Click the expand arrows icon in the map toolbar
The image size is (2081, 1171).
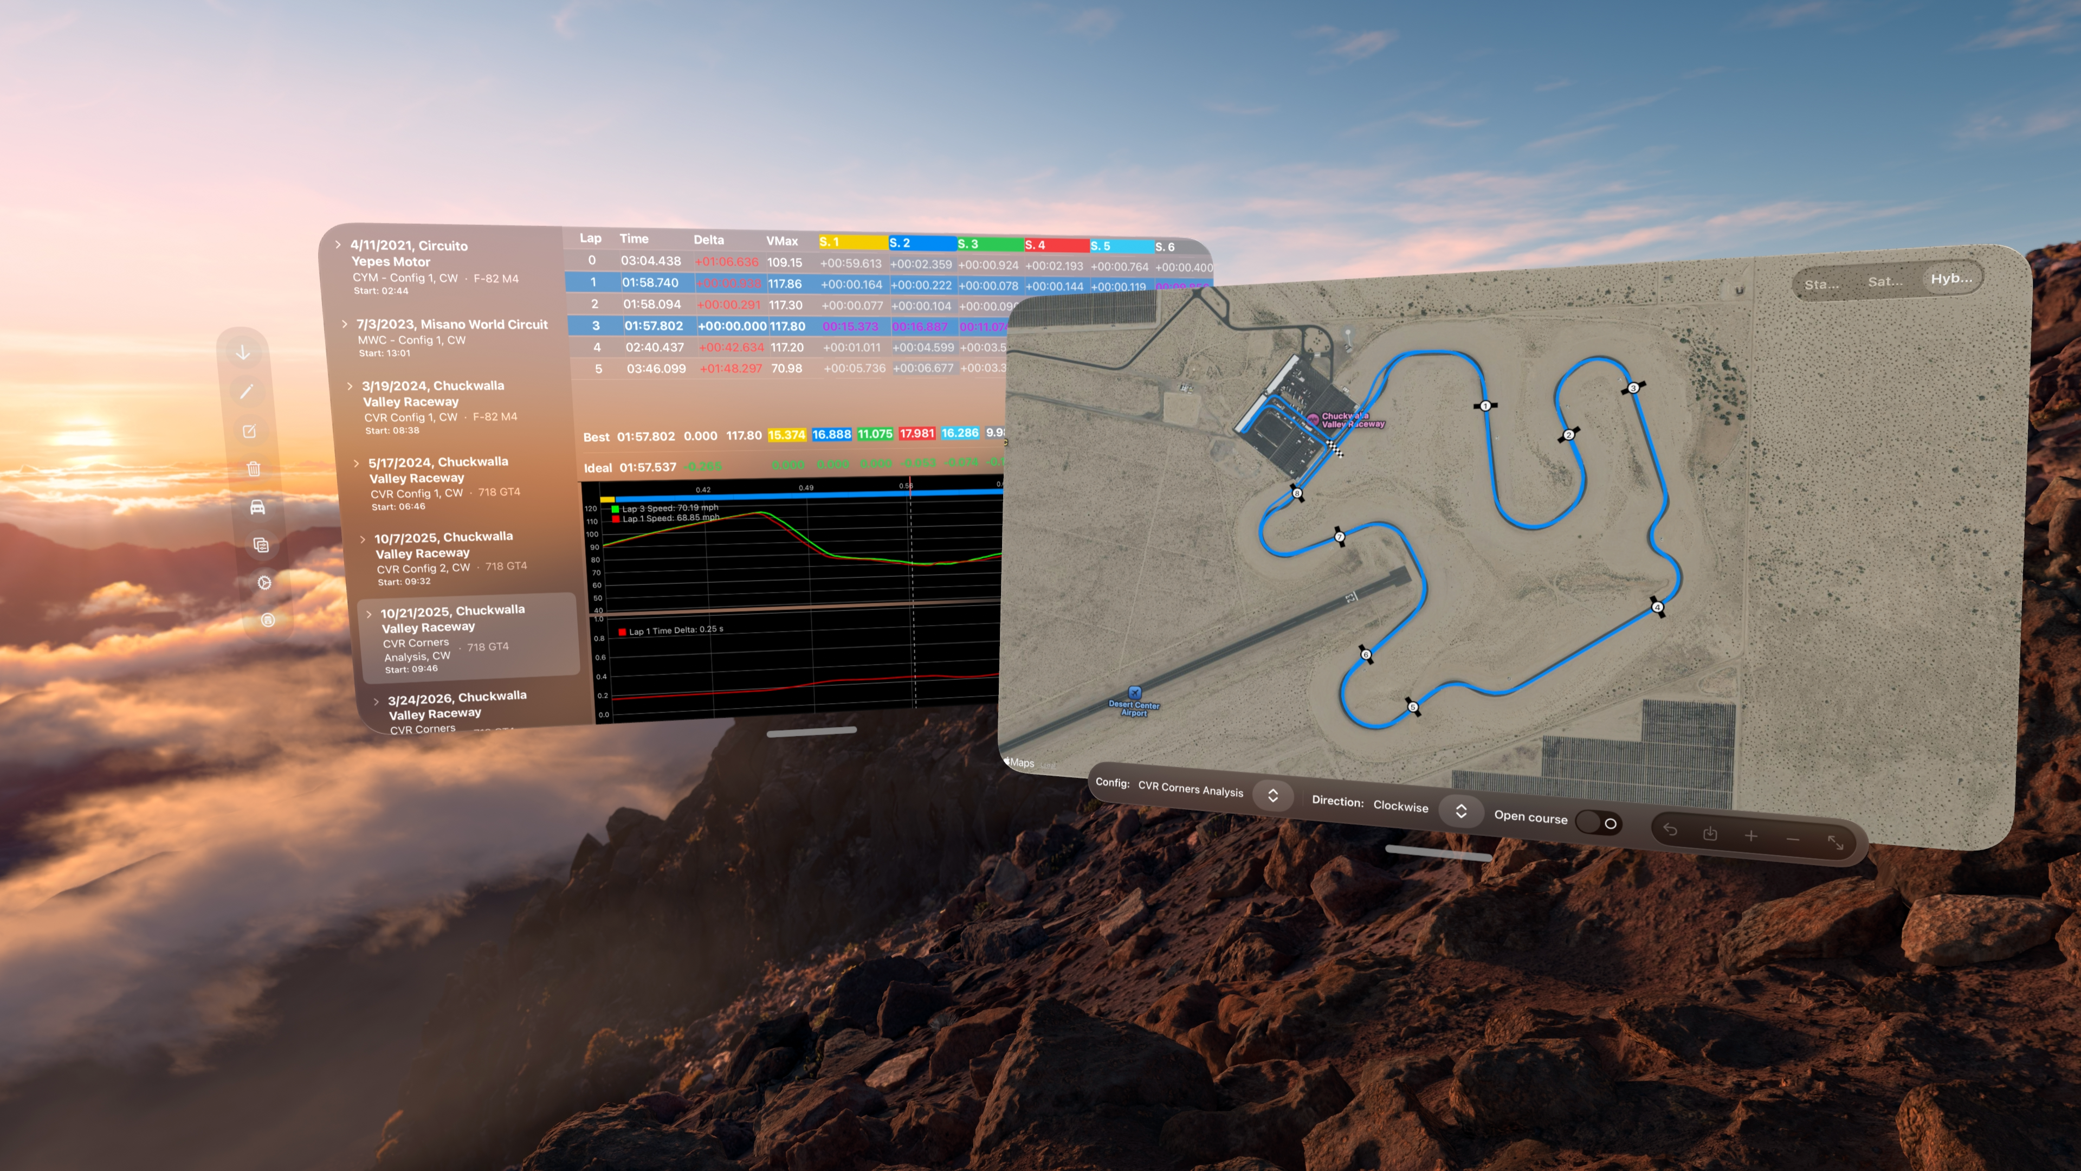(1836, 843)
